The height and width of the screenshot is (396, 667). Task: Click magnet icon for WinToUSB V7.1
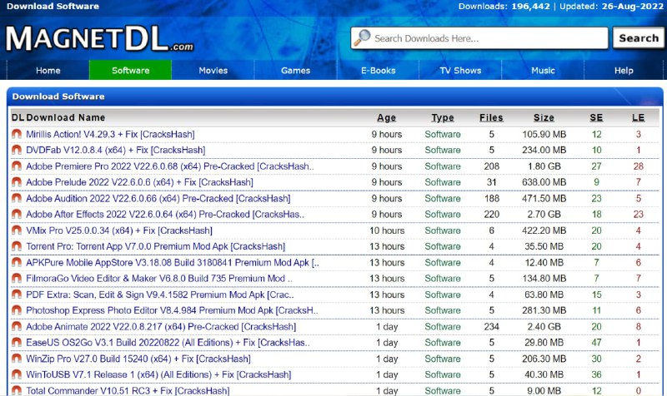pos(17,374)
